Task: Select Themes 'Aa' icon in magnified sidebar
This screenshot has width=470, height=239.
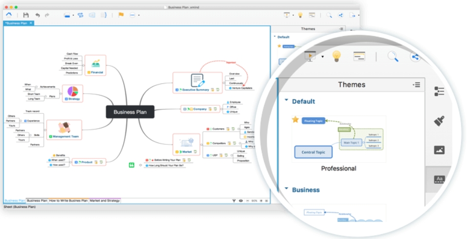Action: [439, 179]
